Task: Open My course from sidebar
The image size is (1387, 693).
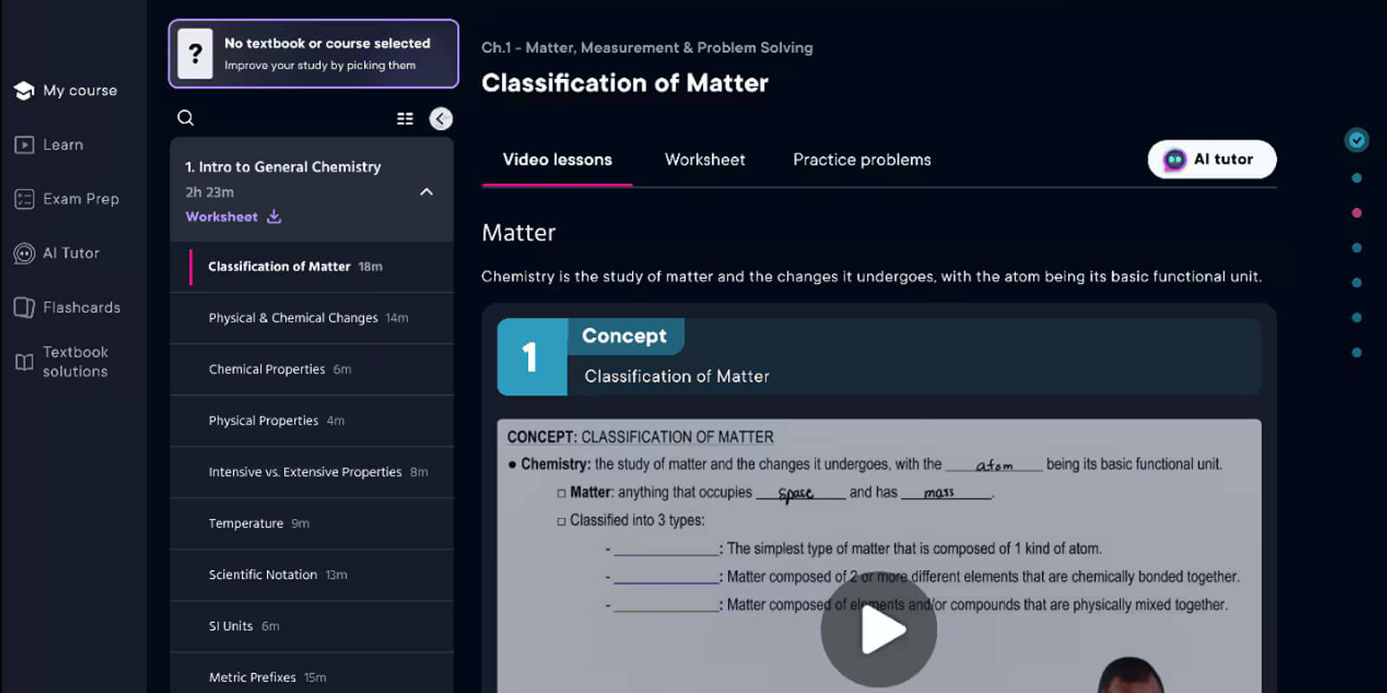Action: (x=66, y=90)
